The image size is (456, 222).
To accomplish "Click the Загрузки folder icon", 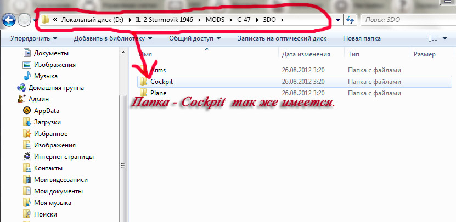I will tap(27, 122).
